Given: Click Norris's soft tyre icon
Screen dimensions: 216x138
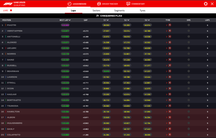Looking at the screenshot, I should pyautogui.click(x=170, y=54).
